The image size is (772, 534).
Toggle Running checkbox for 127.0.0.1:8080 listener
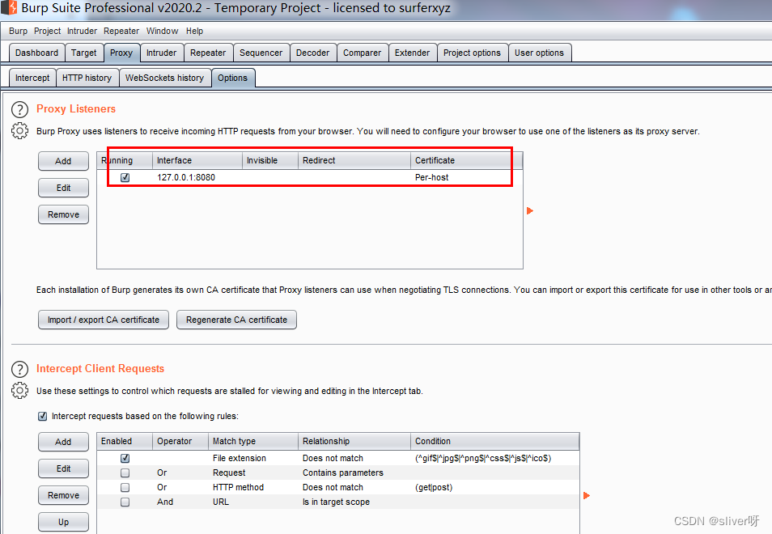[125, 177]
